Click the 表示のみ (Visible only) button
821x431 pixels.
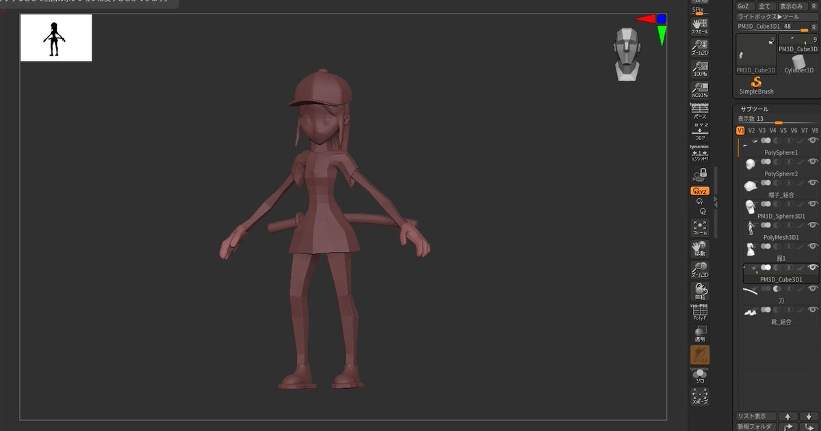[794, 6]
